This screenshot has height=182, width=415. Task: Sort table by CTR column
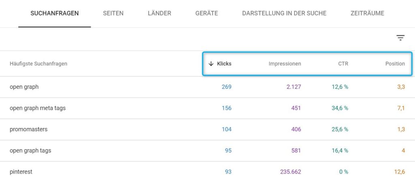pyautogui.click(x=343, y=64)
